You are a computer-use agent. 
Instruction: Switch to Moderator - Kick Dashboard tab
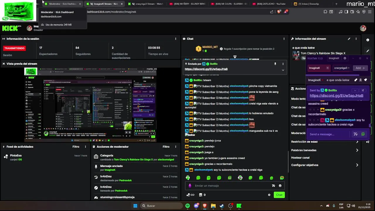tap(63, 4)
